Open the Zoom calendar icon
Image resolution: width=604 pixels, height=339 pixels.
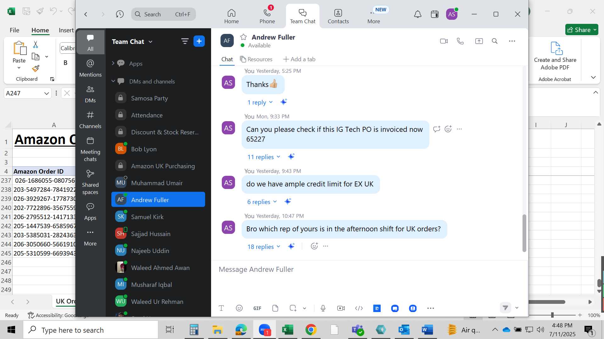tap(435, 14)
